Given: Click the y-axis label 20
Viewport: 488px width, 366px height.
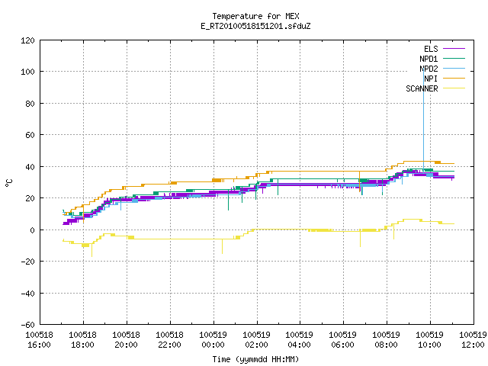Looking at the screenshot, I should click(30, 198).
